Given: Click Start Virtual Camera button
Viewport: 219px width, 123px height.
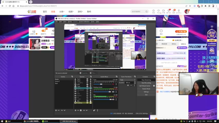Looking at the screenshot, I should [x=145, y=86].
